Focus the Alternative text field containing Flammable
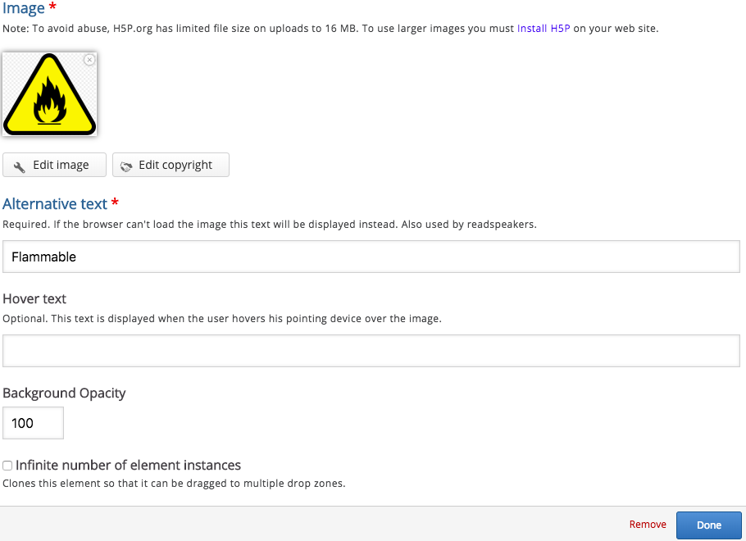This screenshot has width=746, height=541. (371, 257)
